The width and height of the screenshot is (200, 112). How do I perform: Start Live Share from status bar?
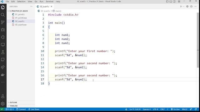coord(34,109)
